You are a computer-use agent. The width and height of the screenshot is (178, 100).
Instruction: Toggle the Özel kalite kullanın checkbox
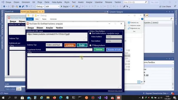90,33
